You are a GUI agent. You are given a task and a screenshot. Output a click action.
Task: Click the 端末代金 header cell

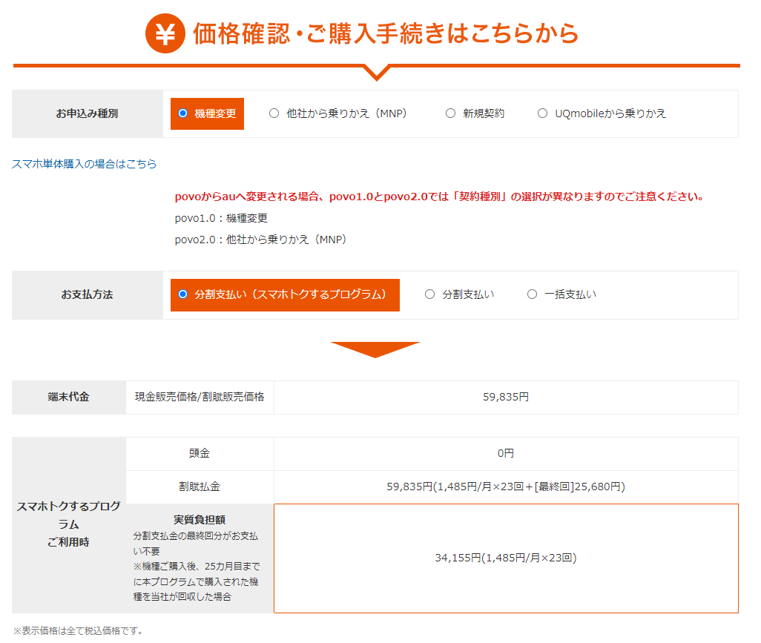[x=68, y=397]
